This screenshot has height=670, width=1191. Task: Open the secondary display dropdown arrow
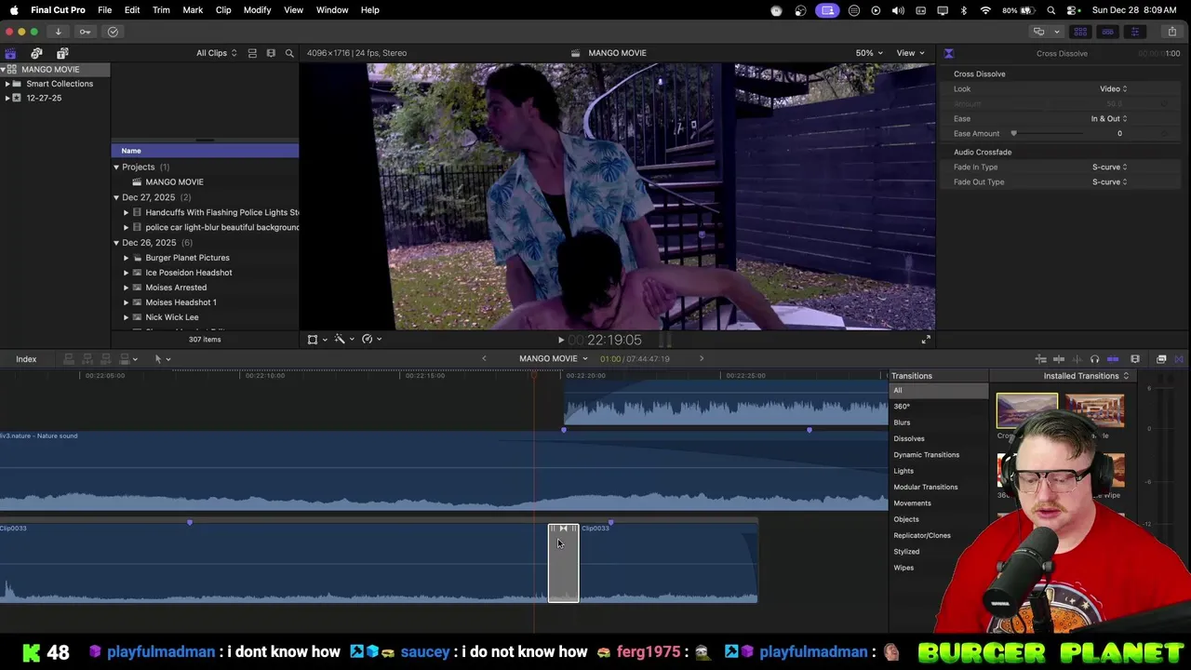[x=1056, y=32]
